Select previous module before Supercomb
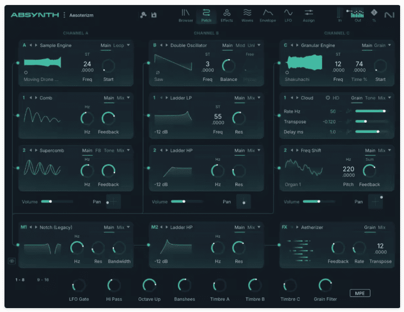The width and height of the screenshot is (404, 312). [30, 150]
